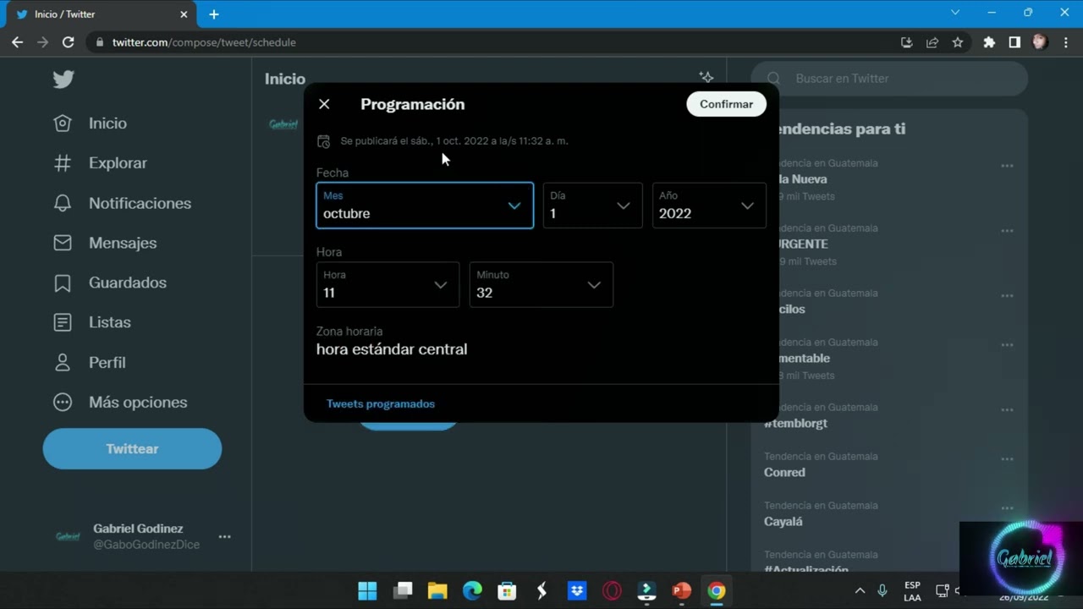The width and height of the screenshot is (1083, 609).
Task: Open the Mes dropdown showing octubre
Action: coord(425,206)
